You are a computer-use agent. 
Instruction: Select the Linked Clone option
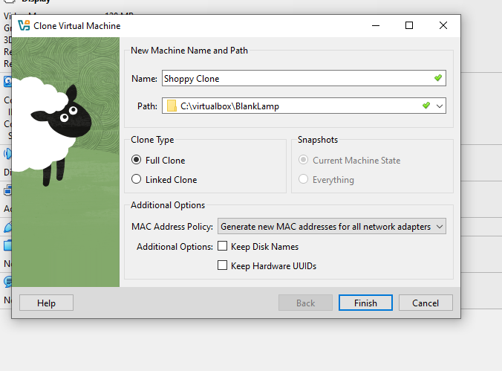tap(137, 179)
